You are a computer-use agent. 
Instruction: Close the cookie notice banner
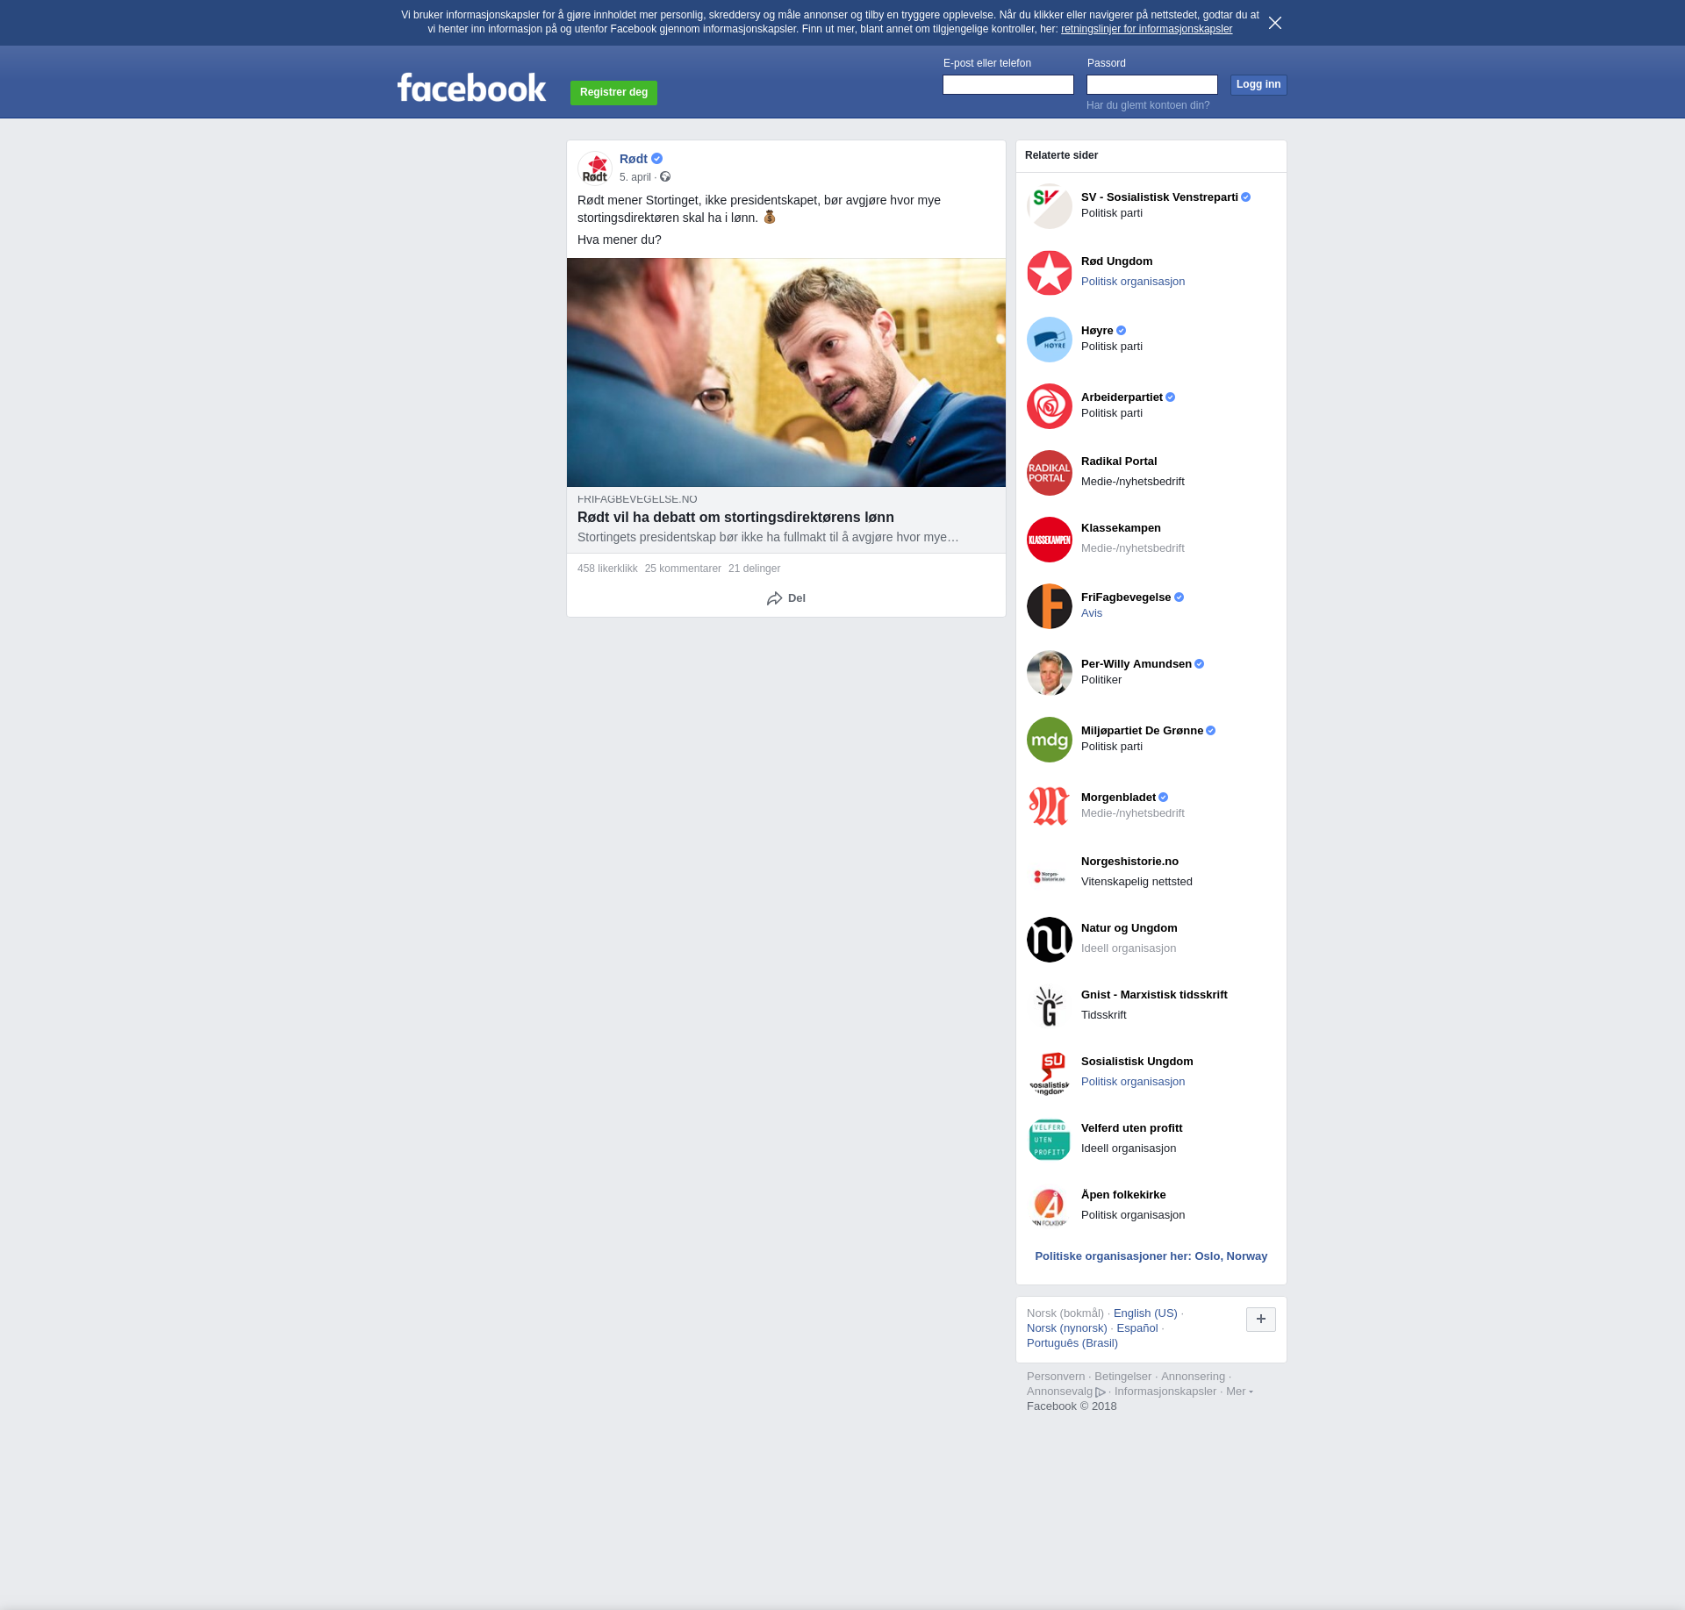1275,23
